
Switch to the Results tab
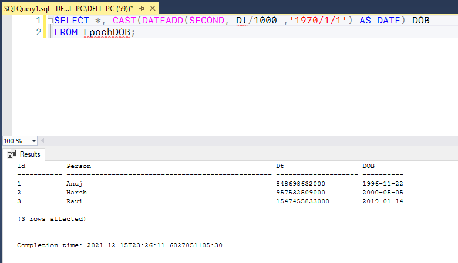click(24, 154)
